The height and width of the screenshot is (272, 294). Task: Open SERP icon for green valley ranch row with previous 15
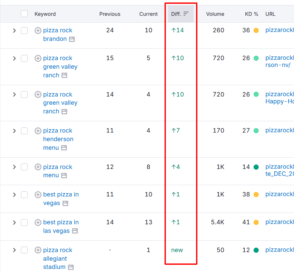click(x=64, y=75)
